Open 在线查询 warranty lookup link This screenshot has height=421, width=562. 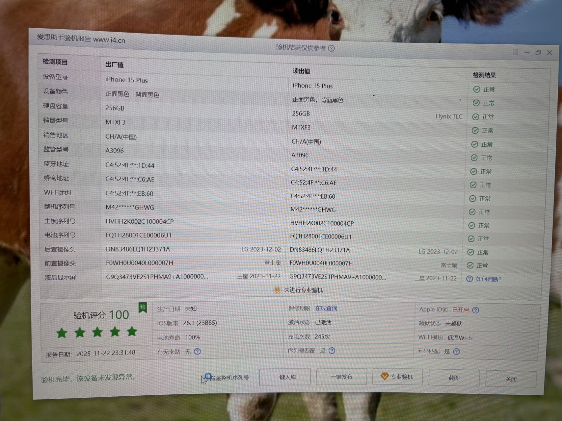click(x=326, y=308)
